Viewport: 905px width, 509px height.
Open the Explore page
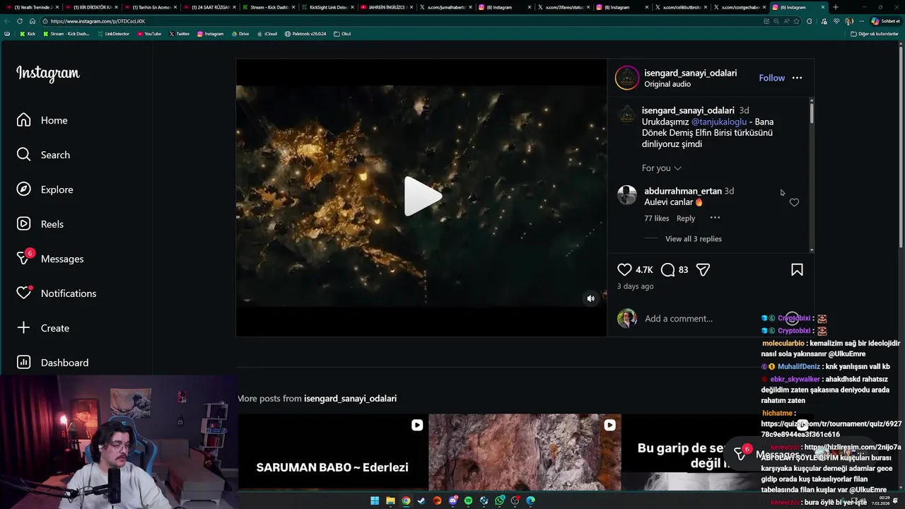tap(45, 189)
